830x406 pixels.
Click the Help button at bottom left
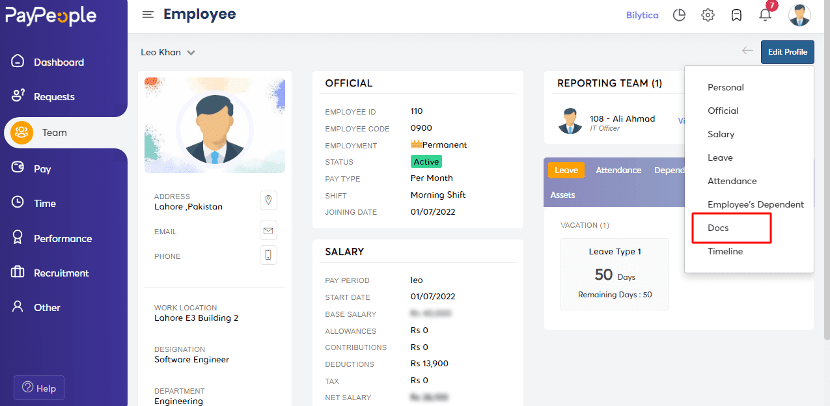[x=38, y=388]
